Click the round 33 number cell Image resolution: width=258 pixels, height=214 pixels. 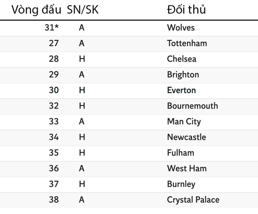53,122
